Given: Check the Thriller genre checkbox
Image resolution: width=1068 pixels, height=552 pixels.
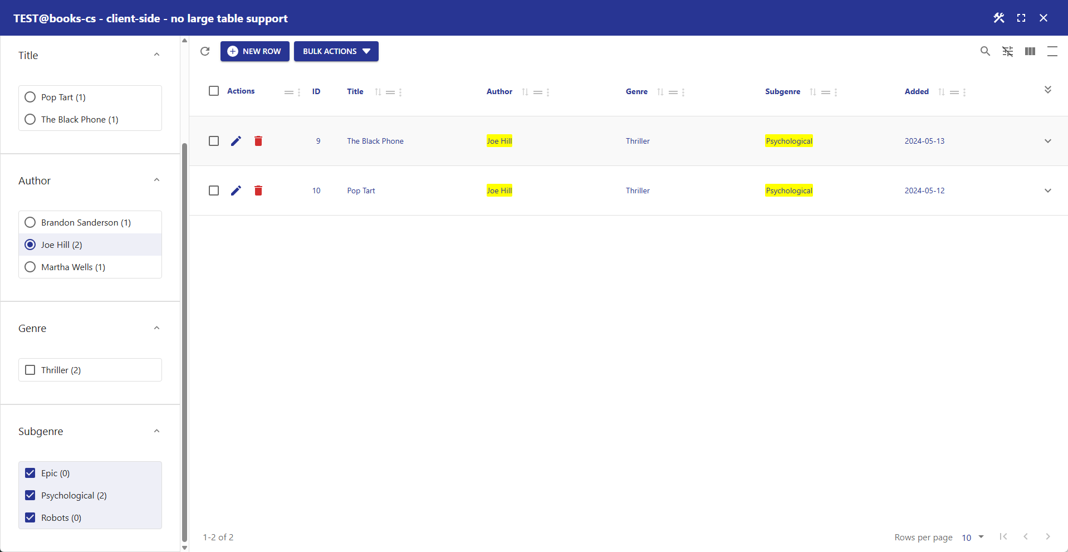Looking at the screenshot, I should pos(30,370).
